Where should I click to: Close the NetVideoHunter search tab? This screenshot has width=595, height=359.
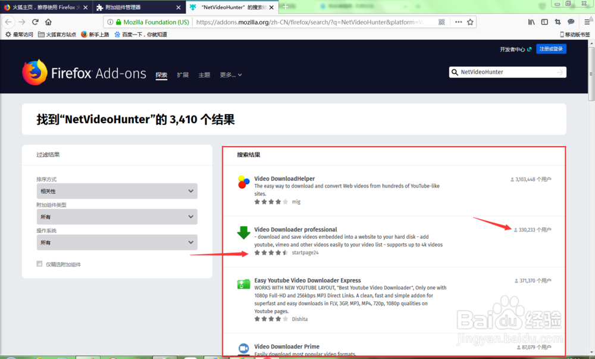coord(271,7)
